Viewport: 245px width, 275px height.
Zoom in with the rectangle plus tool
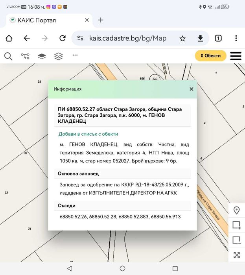[237, 225]
